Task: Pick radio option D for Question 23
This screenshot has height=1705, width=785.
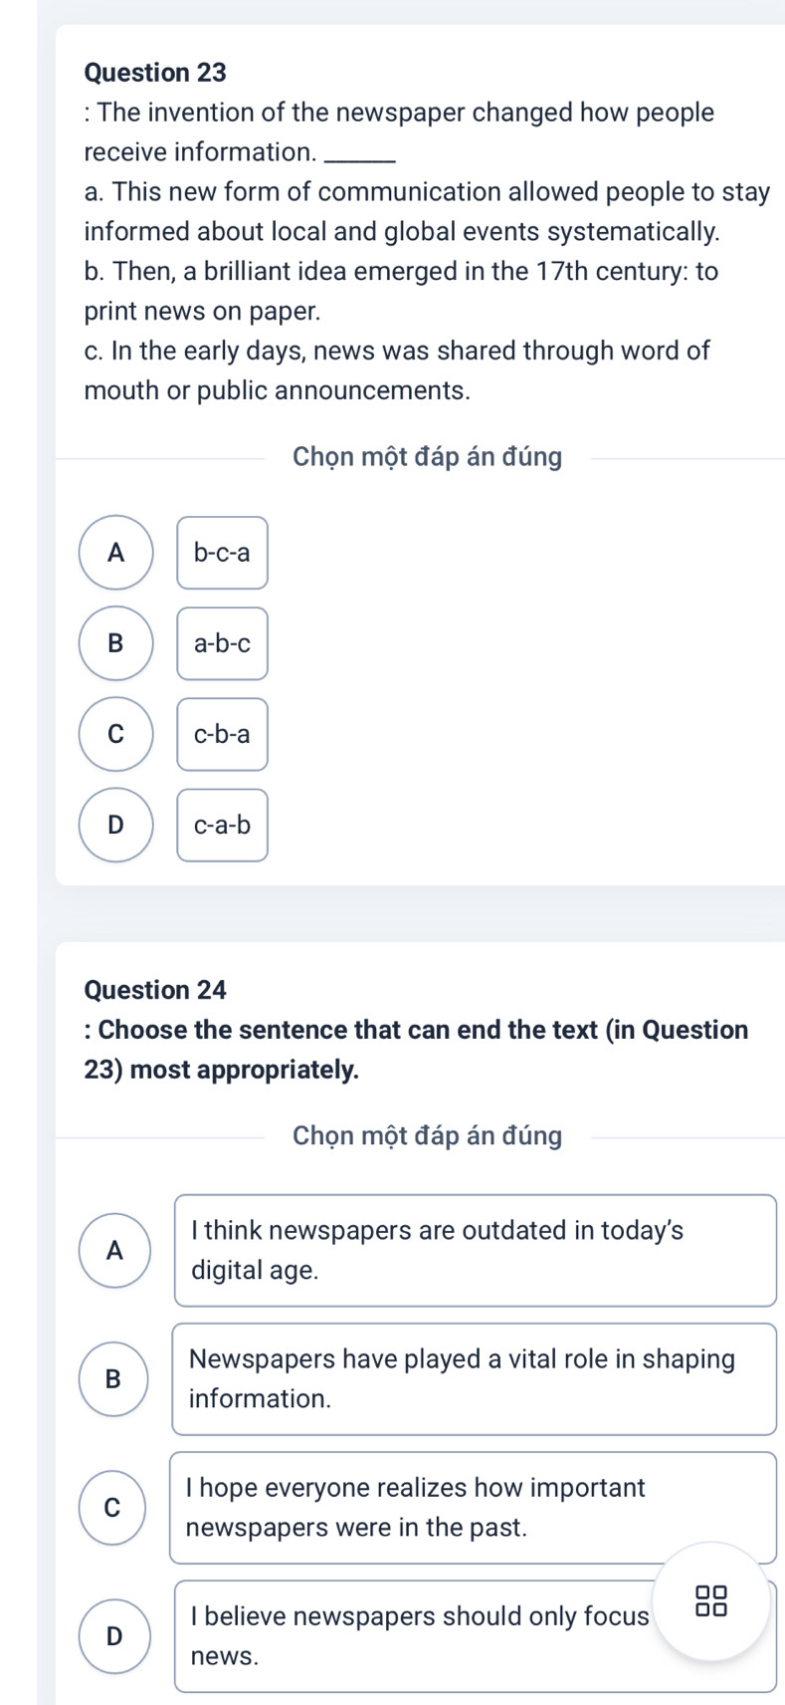Action: 116,825
